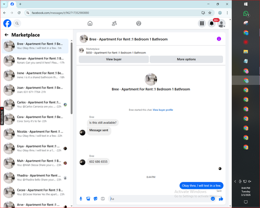The width and height of the screenshot is (260, 208).
Task: Open Chrome three-dot menu
Action: pos(227,12)
